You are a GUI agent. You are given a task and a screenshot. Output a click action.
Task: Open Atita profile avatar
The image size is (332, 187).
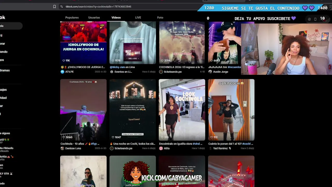(x=161, y=148)
